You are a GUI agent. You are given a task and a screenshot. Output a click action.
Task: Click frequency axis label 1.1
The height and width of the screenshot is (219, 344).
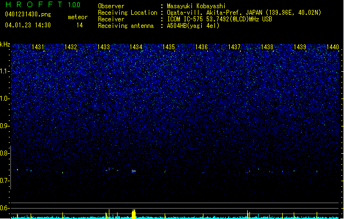pos(4,71)
